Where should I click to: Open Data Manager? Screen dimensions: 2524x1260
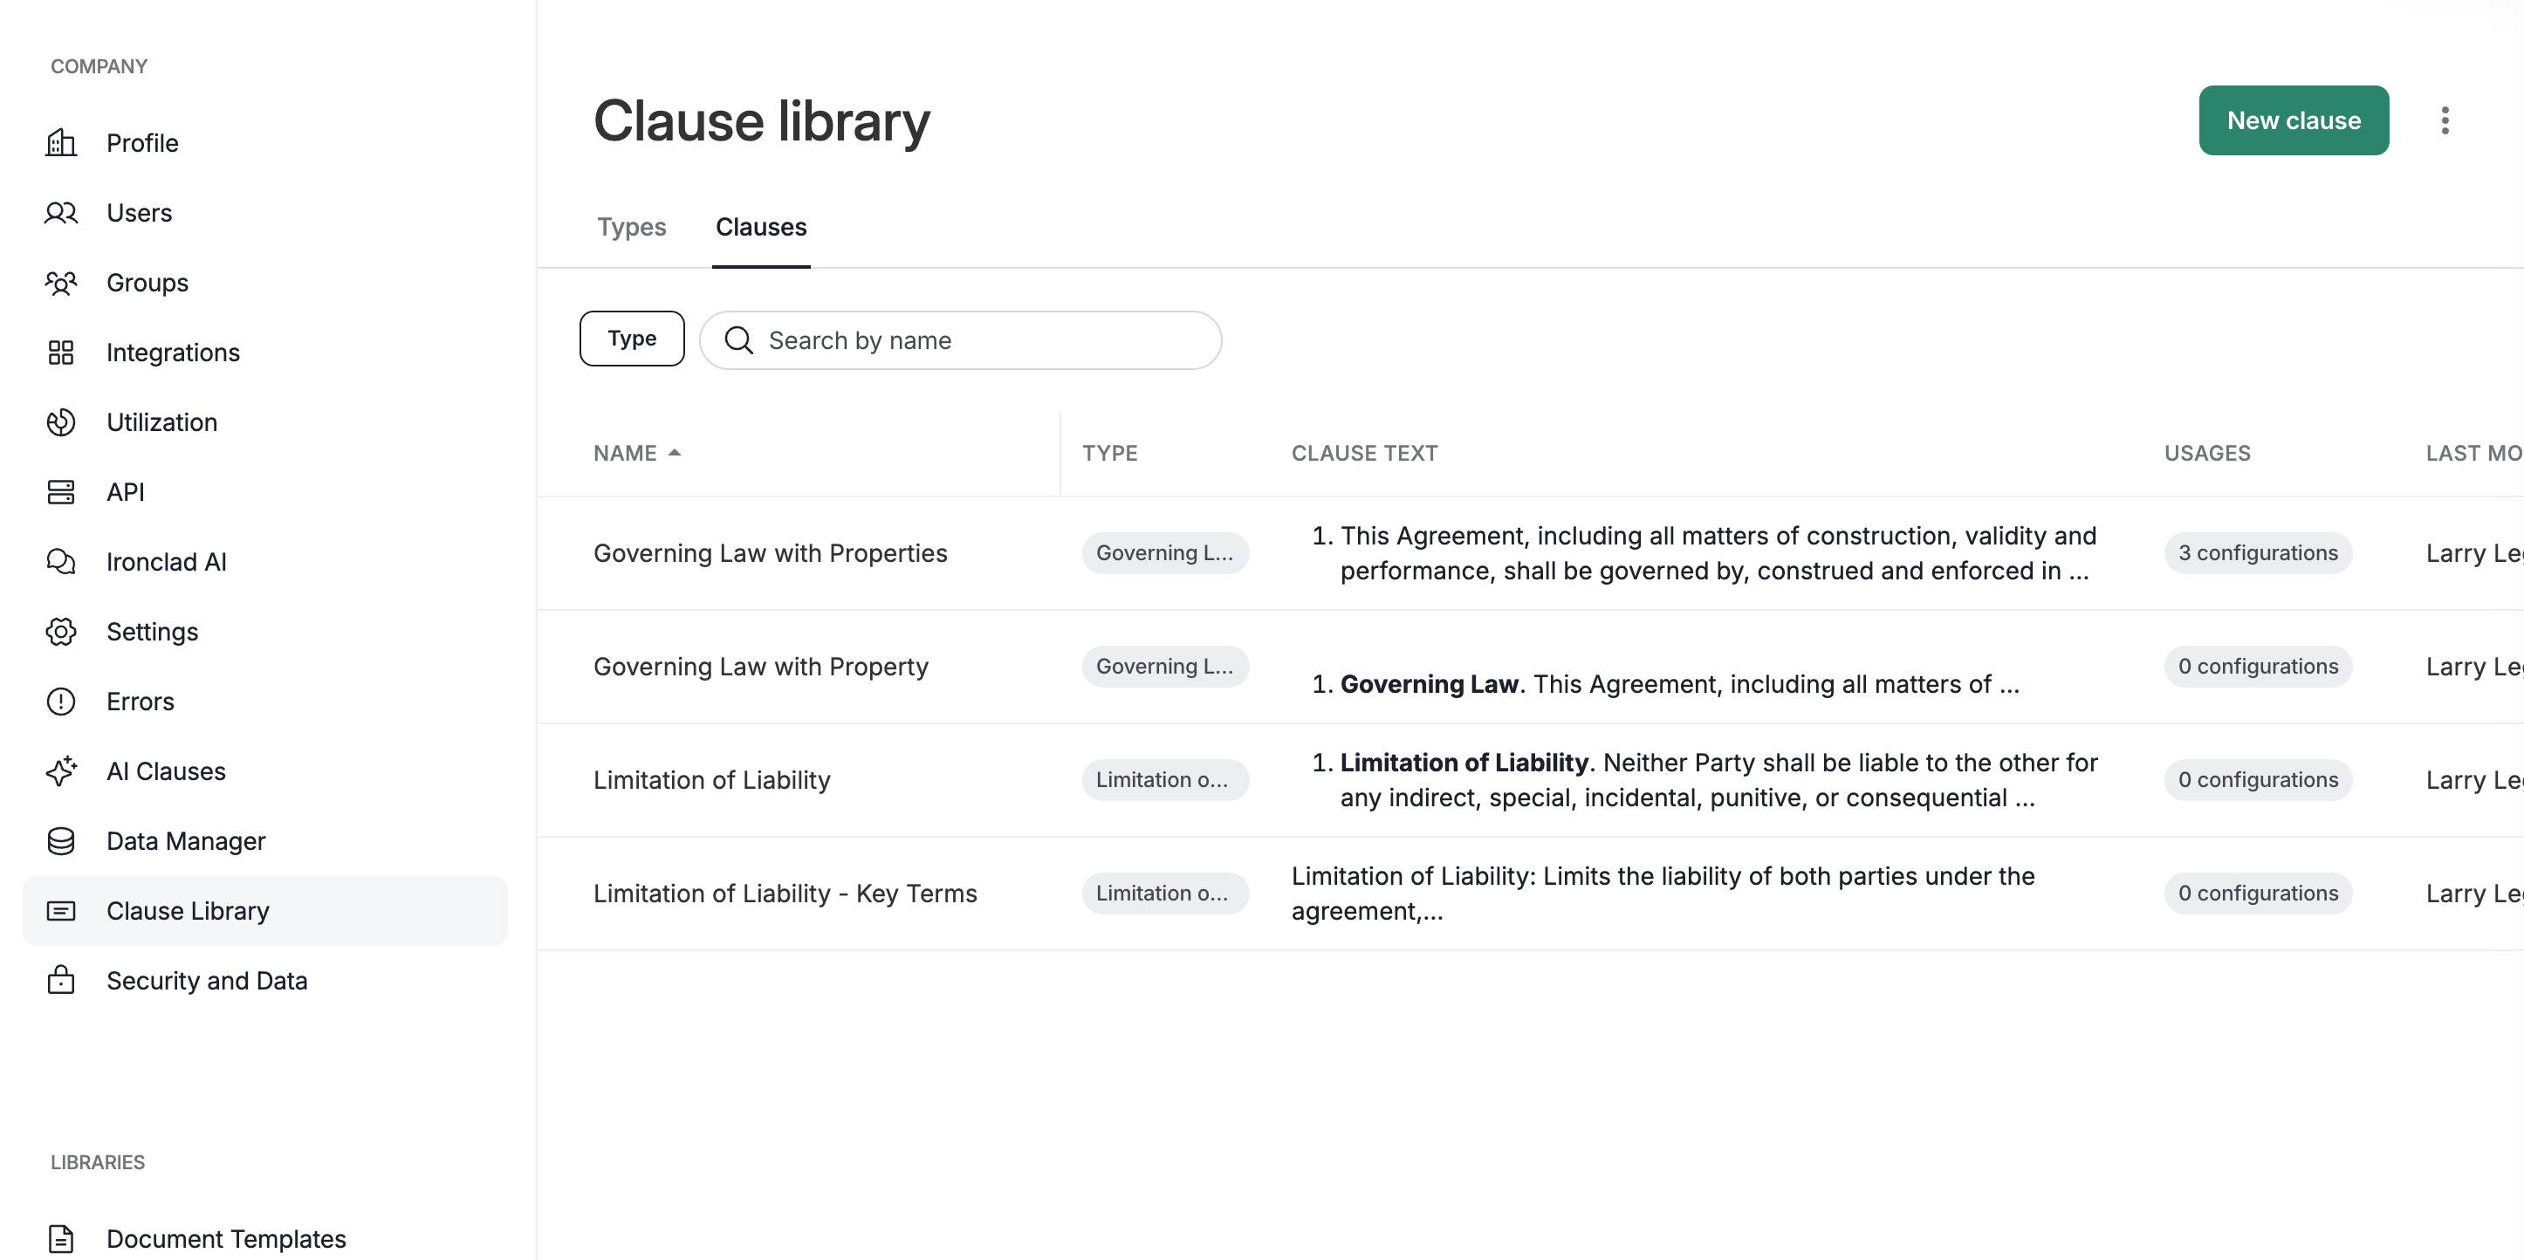pos(264,840)
